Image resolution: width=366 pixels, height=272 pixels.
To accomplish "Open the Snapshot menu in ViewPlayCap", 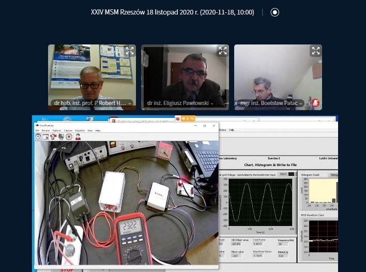I will pyautogui.click(x=80, y=130).
